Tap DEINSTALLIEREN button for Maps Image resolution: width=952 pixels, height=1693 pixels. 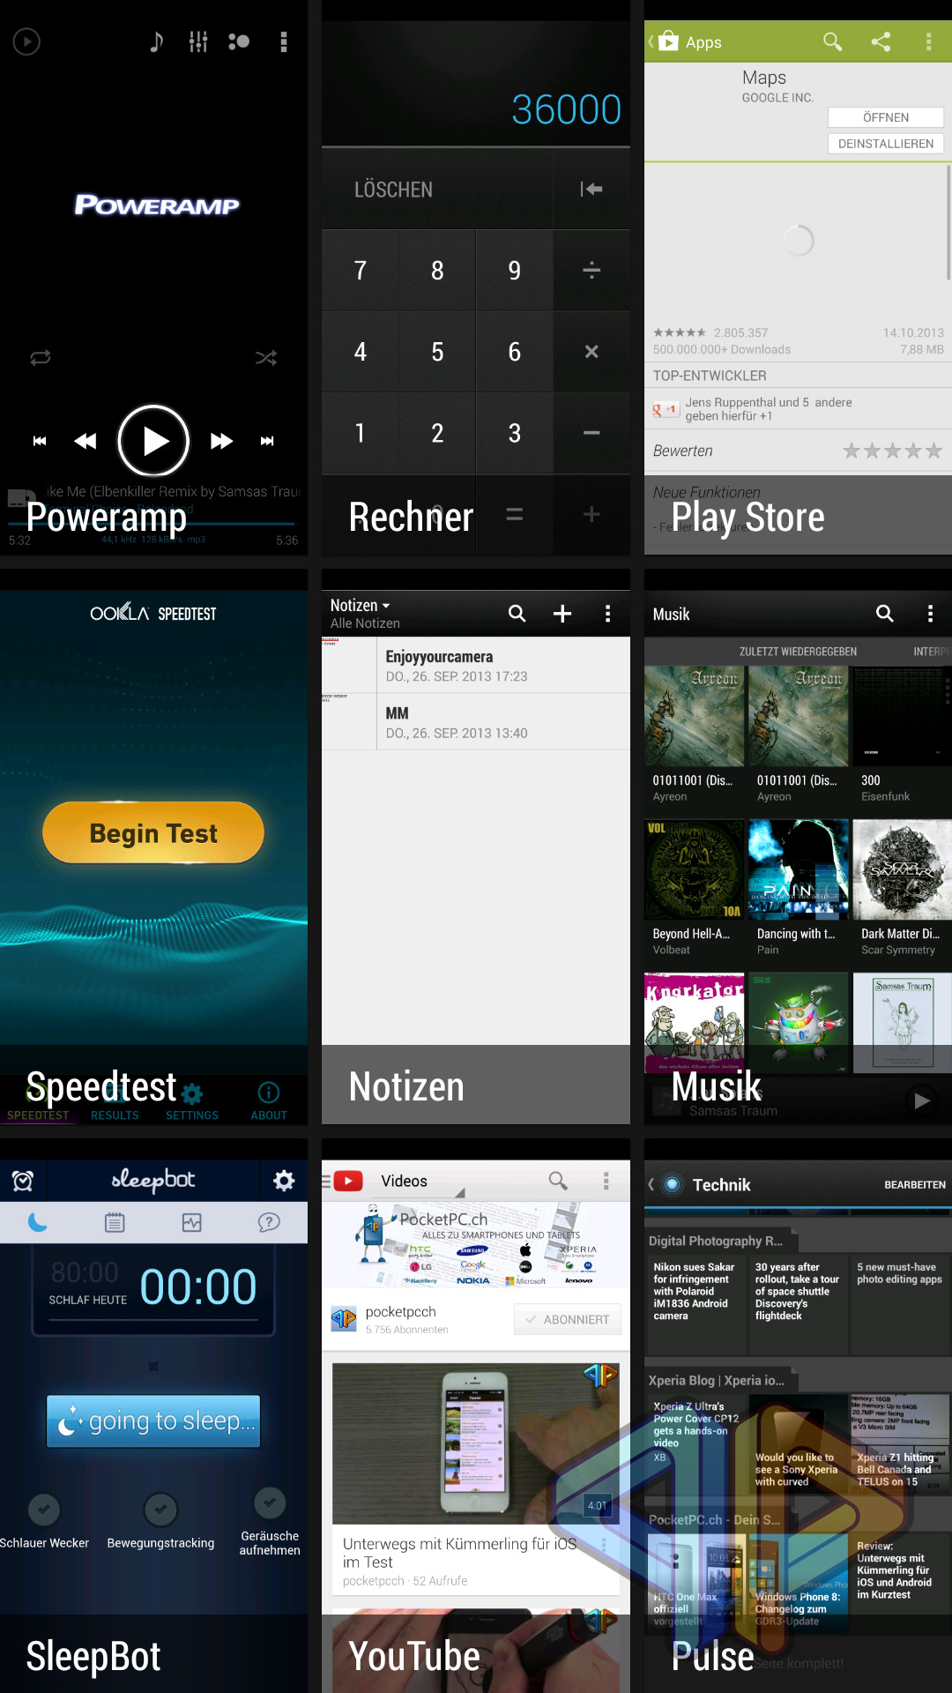coord(886,144)
